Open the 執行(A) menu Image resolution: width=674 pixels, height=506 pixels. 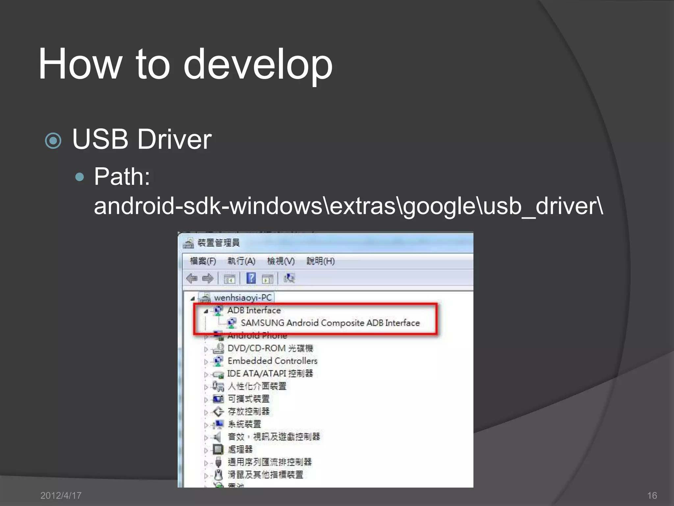coord(242,261)
